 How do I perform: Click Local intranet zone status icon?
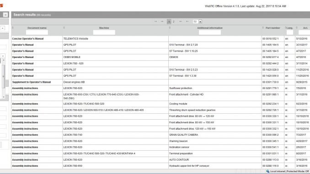pyautogui.click(x=267, y=171)
